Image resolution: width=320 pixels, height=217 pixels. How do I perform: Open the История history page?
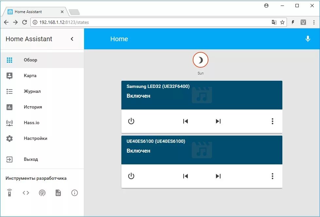42,107
